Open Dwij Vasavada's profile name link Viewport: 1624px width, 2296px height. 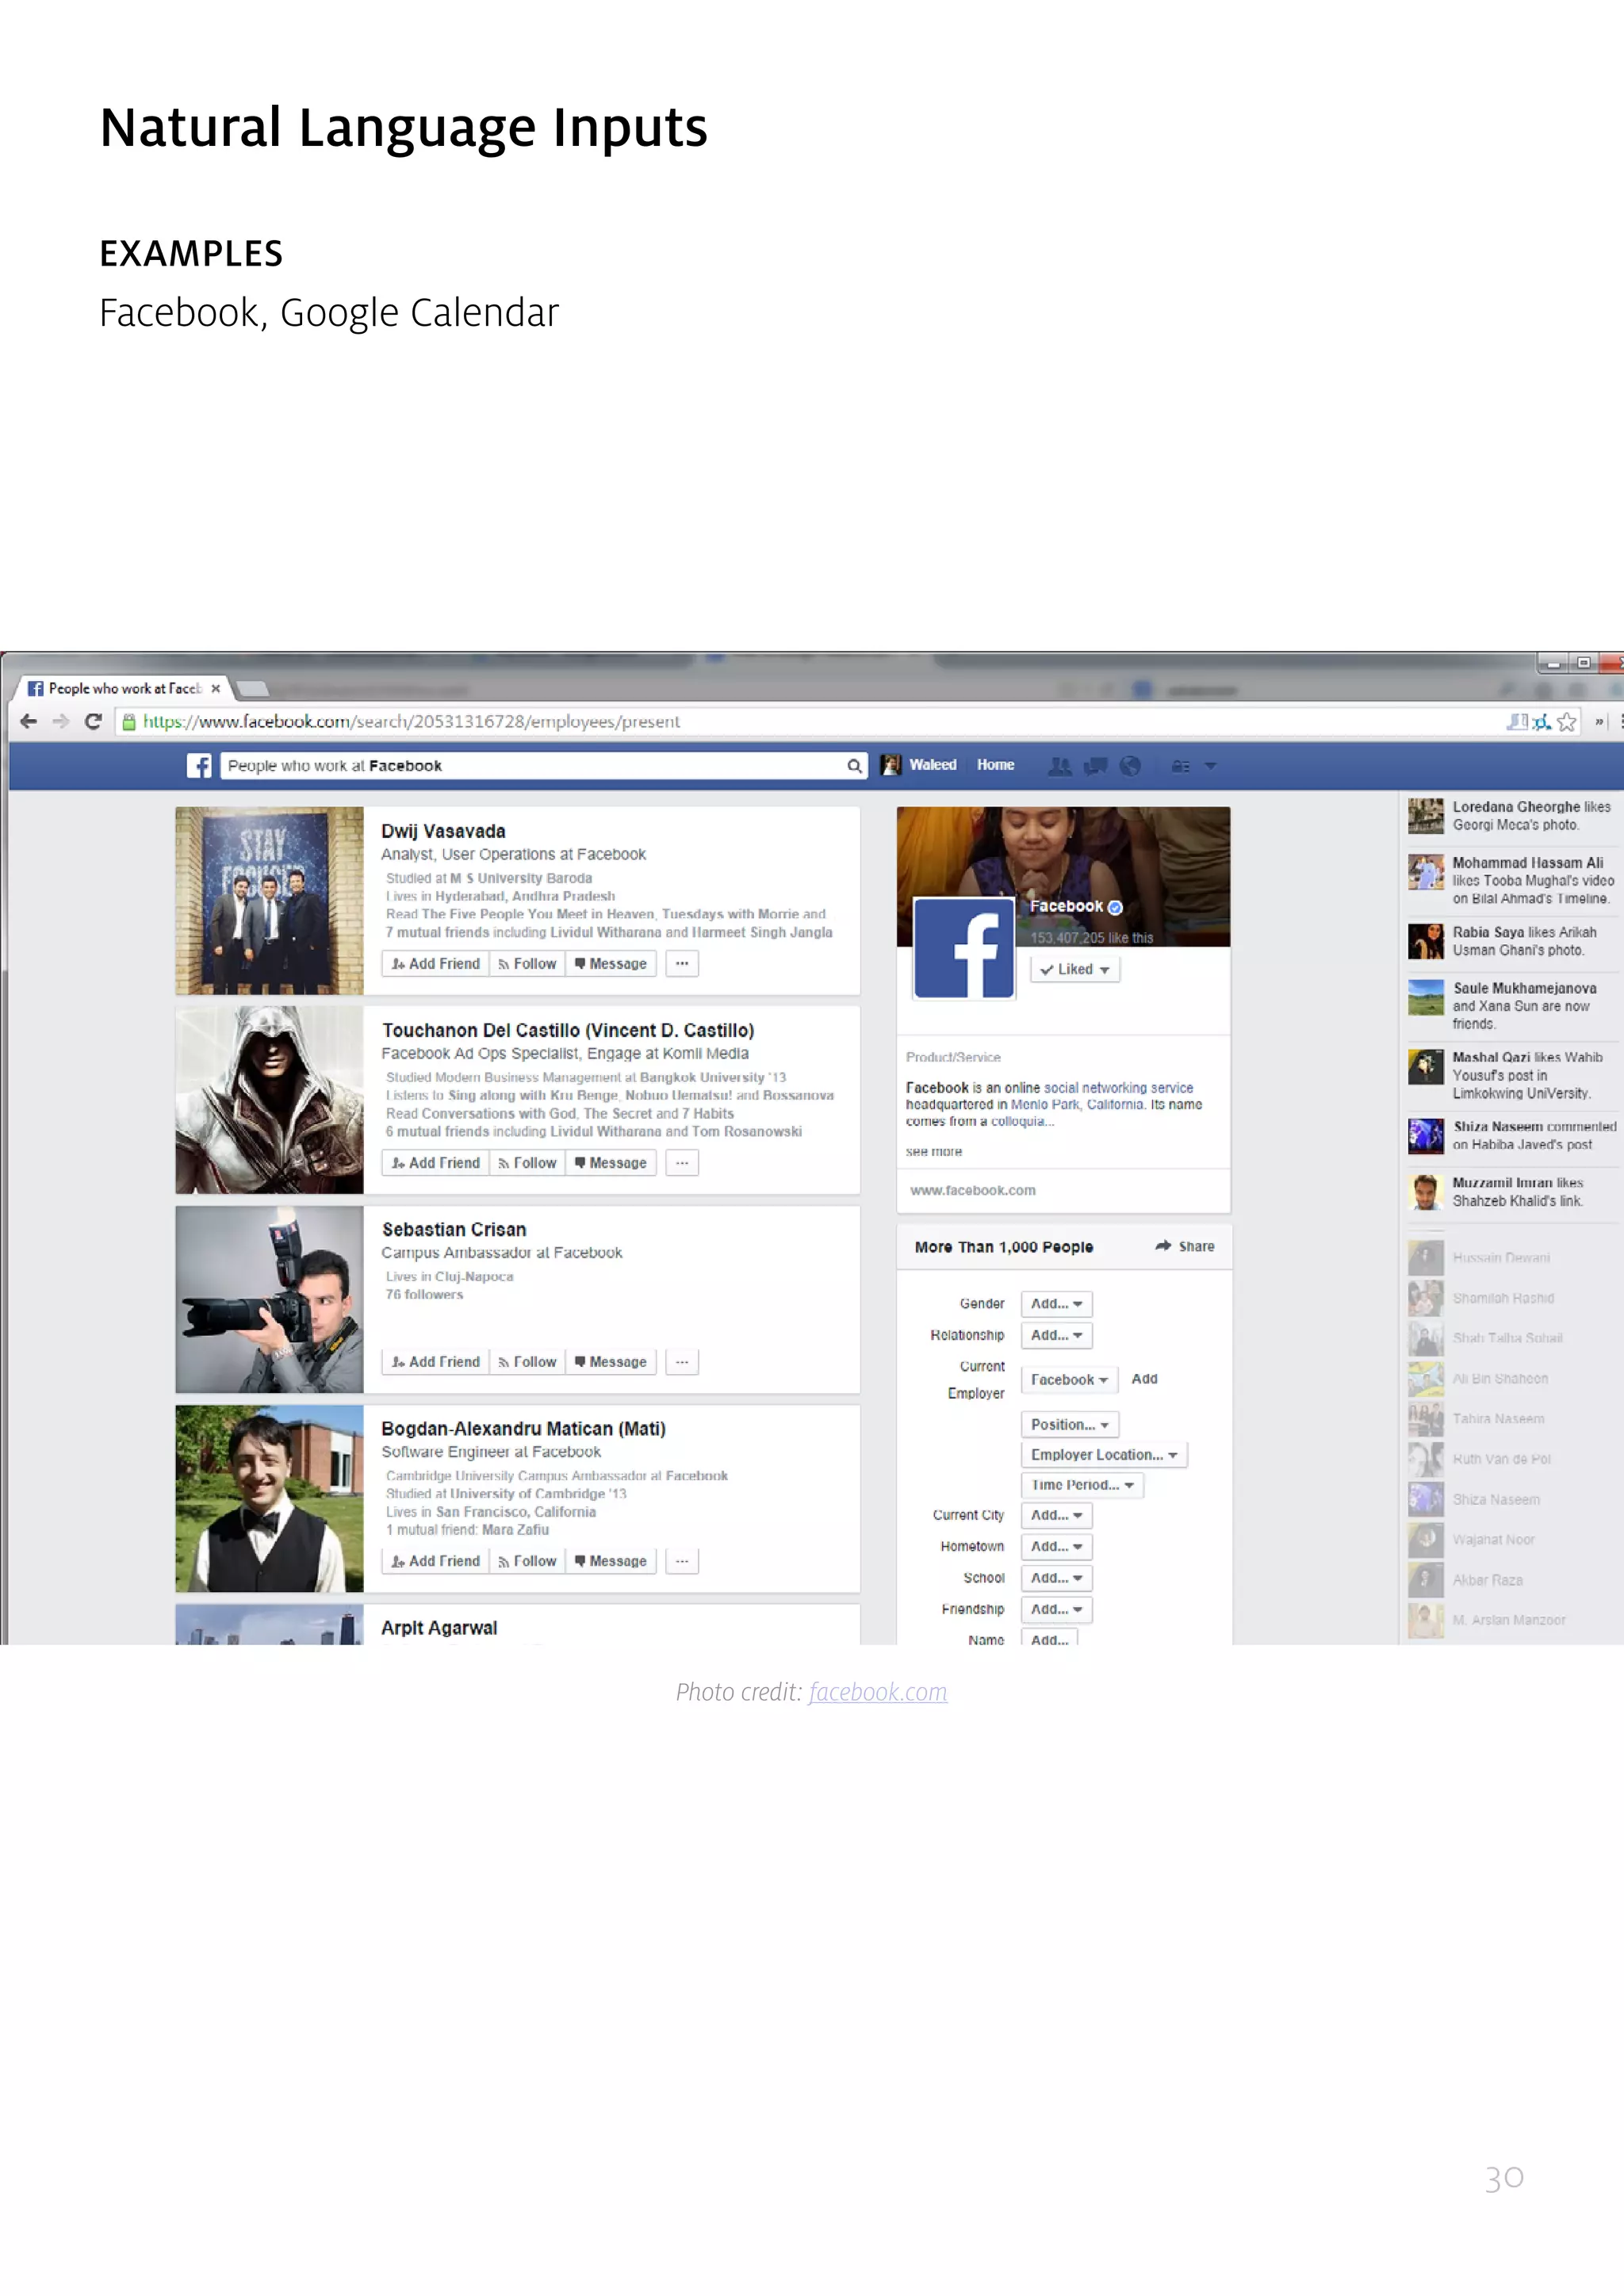[443, 831]
